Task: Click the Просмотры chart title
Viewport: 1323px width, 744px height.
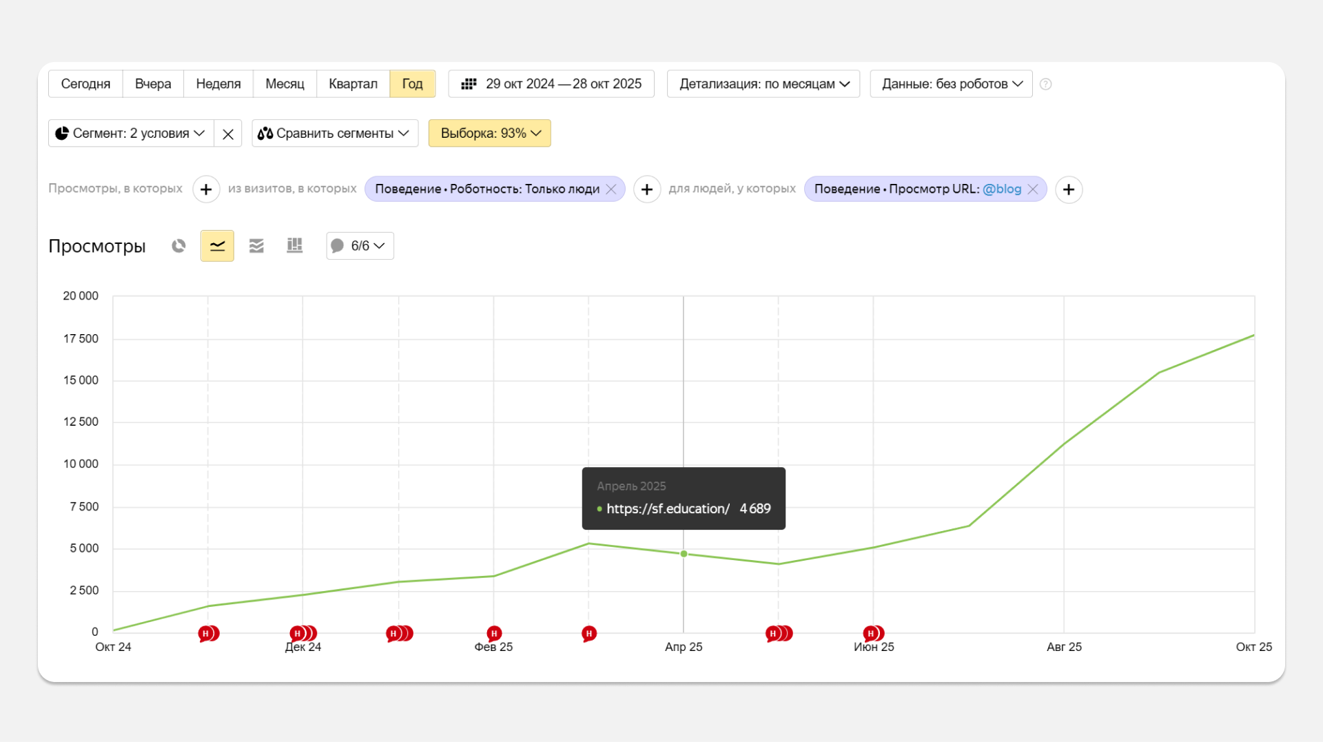Action: pos(97,247)
